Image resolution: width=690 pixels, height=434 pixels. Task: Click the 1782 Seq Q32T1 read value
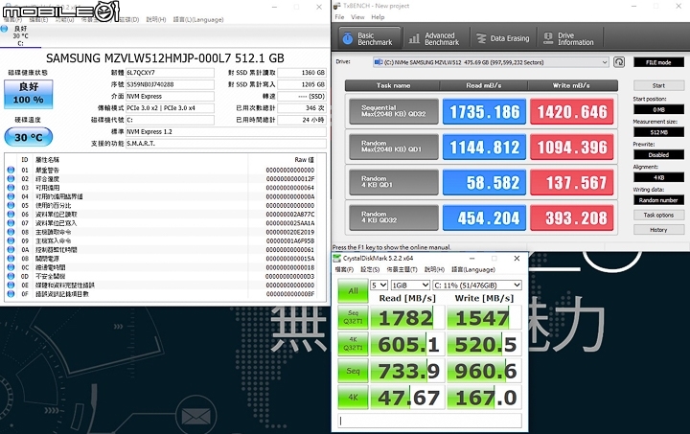[x=407, y=318]
